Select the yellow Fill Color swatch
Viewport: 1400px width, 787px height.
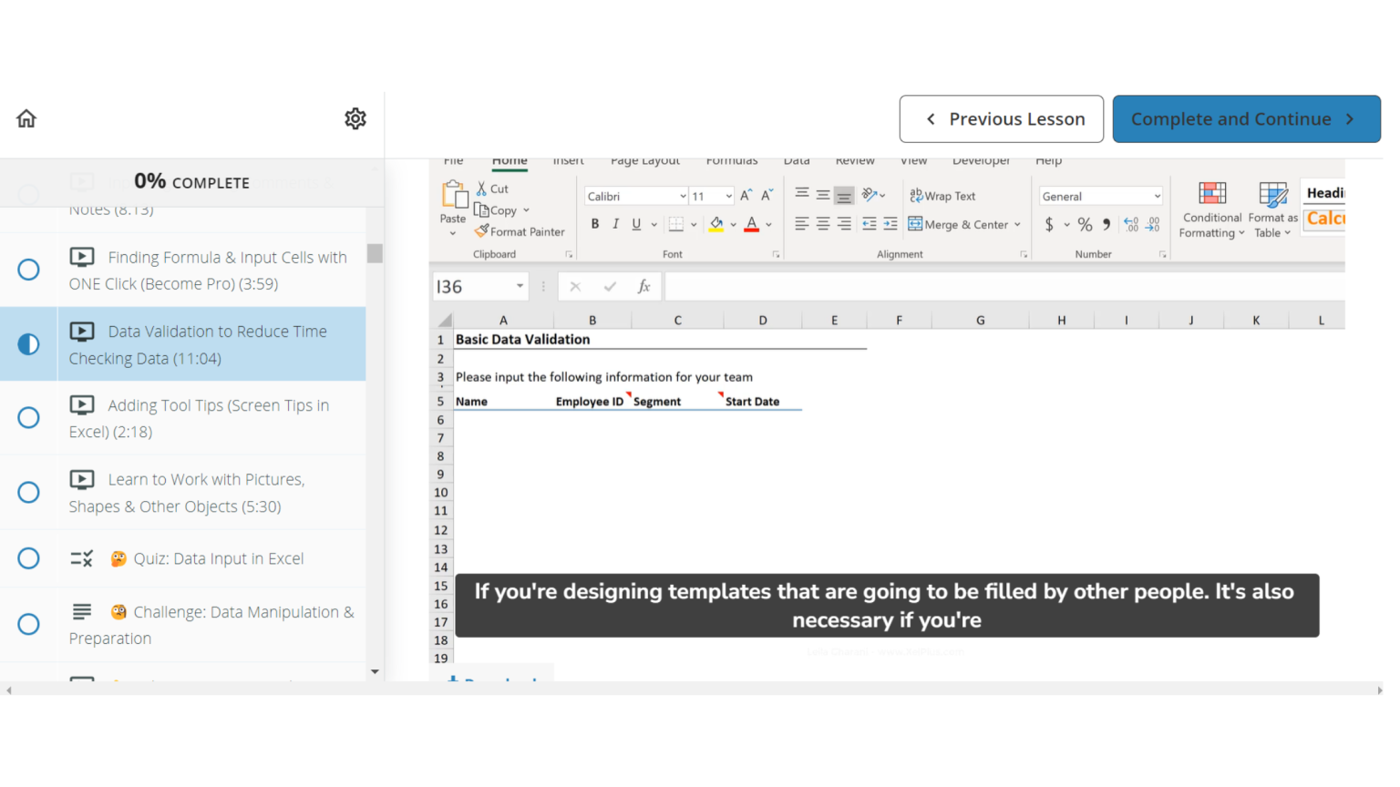coord(717,230)
